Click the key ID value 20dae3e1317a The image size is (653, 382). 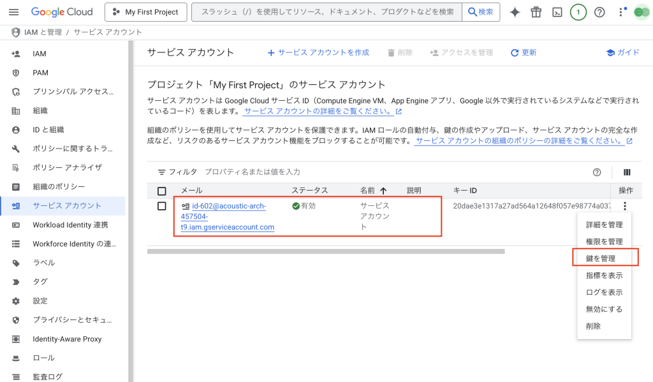532,206
